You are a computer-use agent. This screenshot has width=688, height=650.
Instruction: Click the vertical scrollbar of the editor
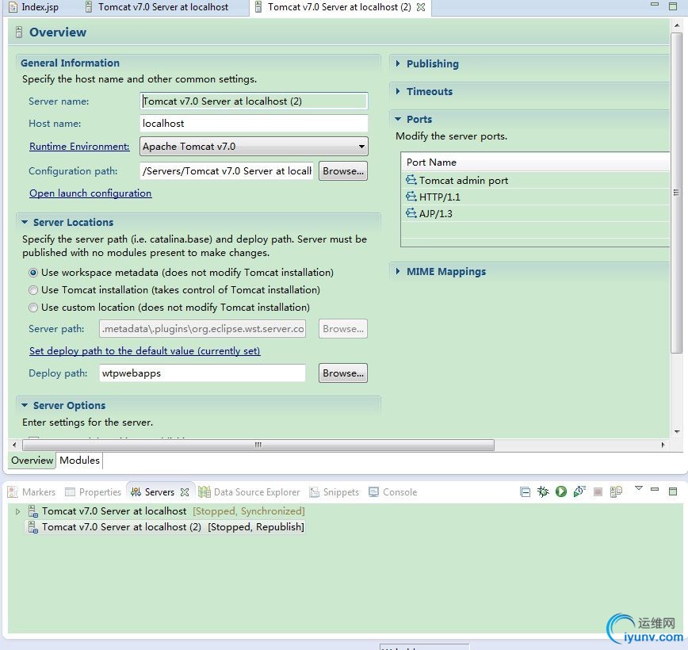(x=676, y=193)
